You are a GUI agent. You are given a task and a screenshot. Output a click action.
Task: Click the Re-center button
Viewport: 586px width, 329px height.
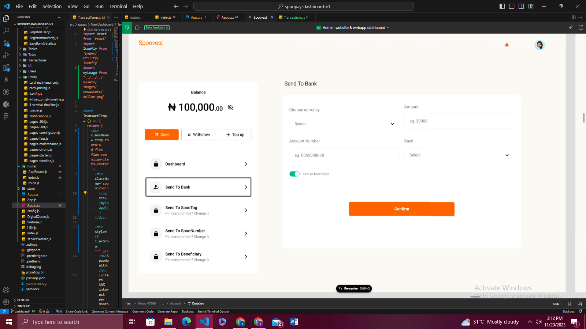click(354, 288)
